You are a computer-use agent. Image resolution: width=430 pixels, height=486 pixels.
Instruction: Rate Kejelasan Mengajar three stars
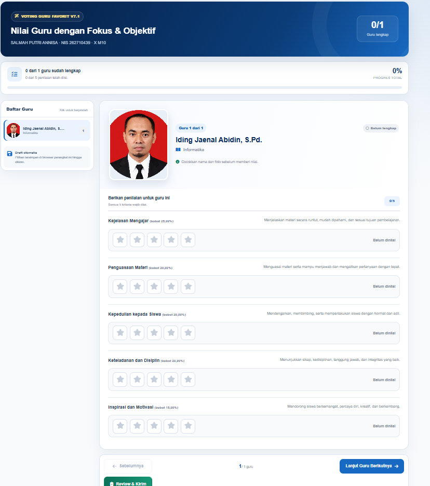[x=154, y=240]
